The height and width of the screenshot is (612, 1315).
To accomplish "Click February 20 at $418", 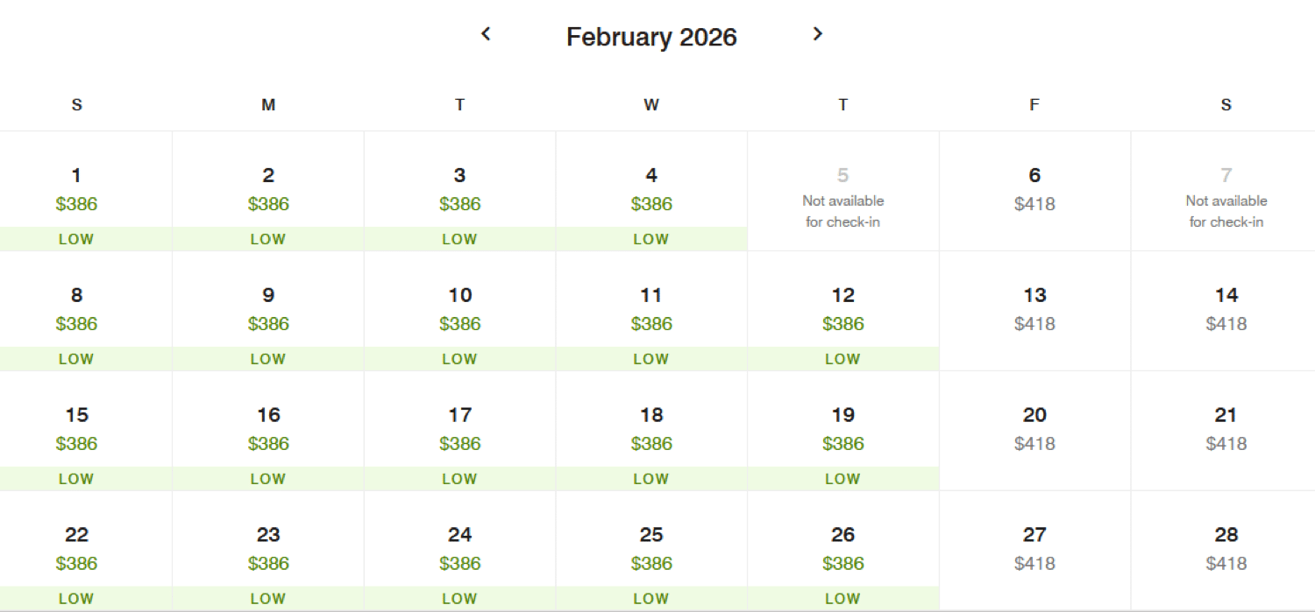I will tap(1034, 431).
